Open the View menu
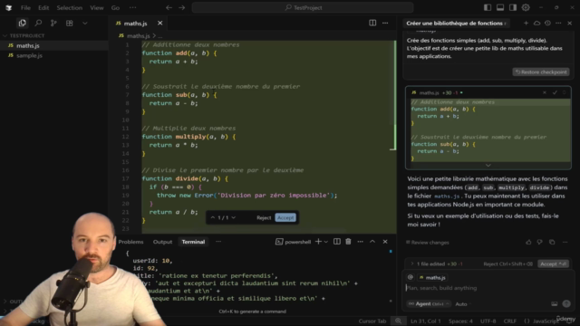This screenshot has width=580, height=326. point(97,7)
